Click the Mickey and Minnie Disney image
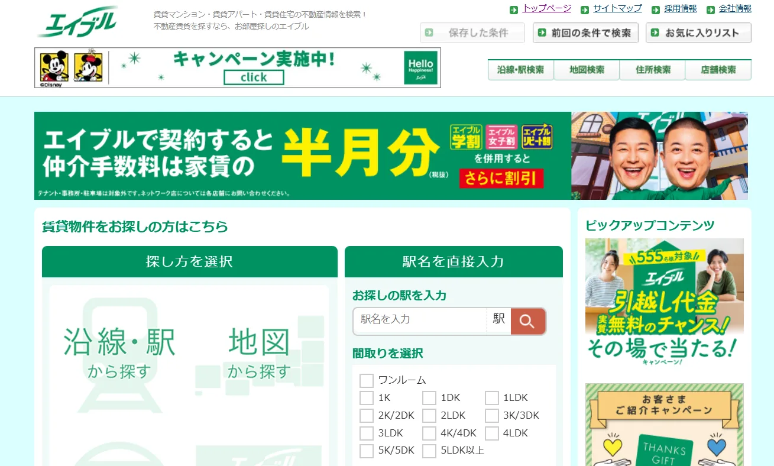Image resolution: width=774 pixels, height=466 pixels. coord(71,67)
